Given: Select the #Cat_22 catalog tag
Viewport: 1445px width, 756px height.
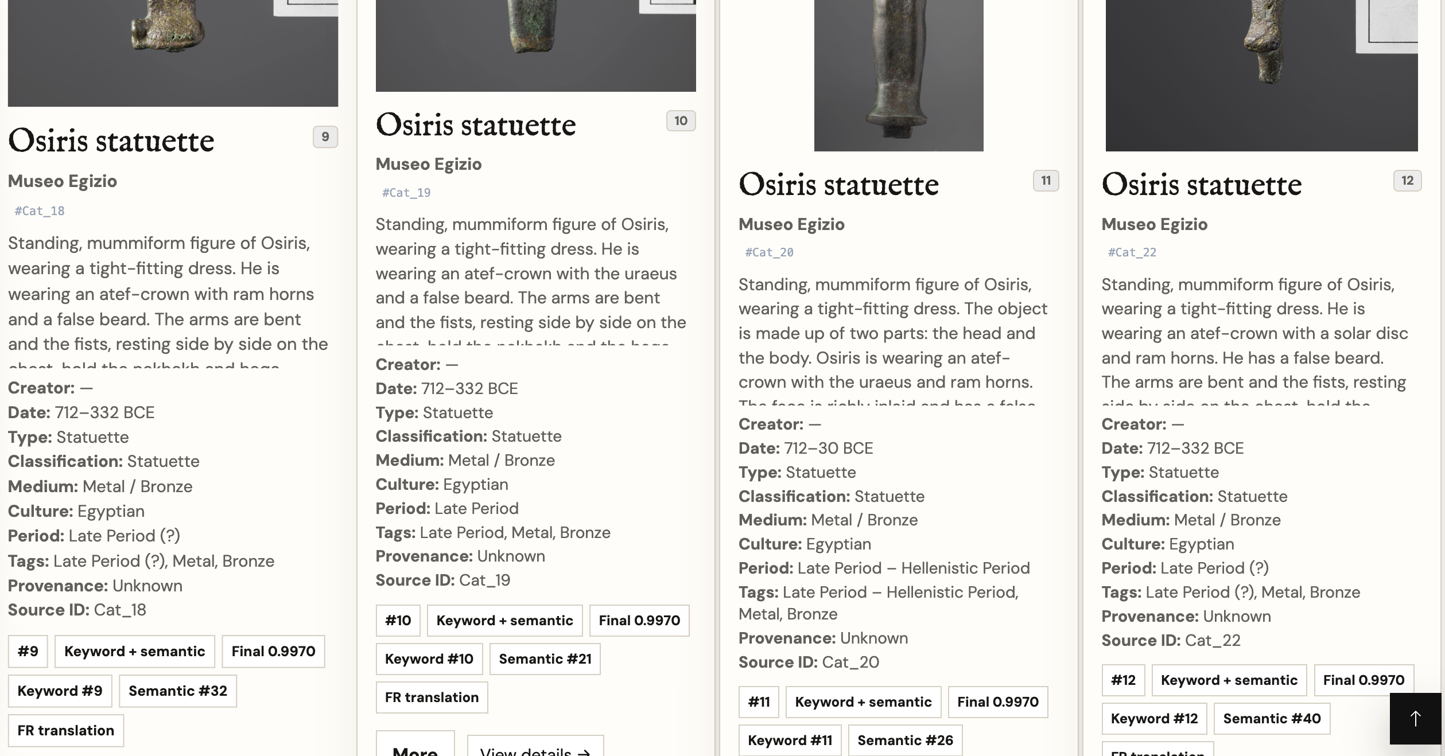Looking at the screenshot, I should coord(1132,252).
